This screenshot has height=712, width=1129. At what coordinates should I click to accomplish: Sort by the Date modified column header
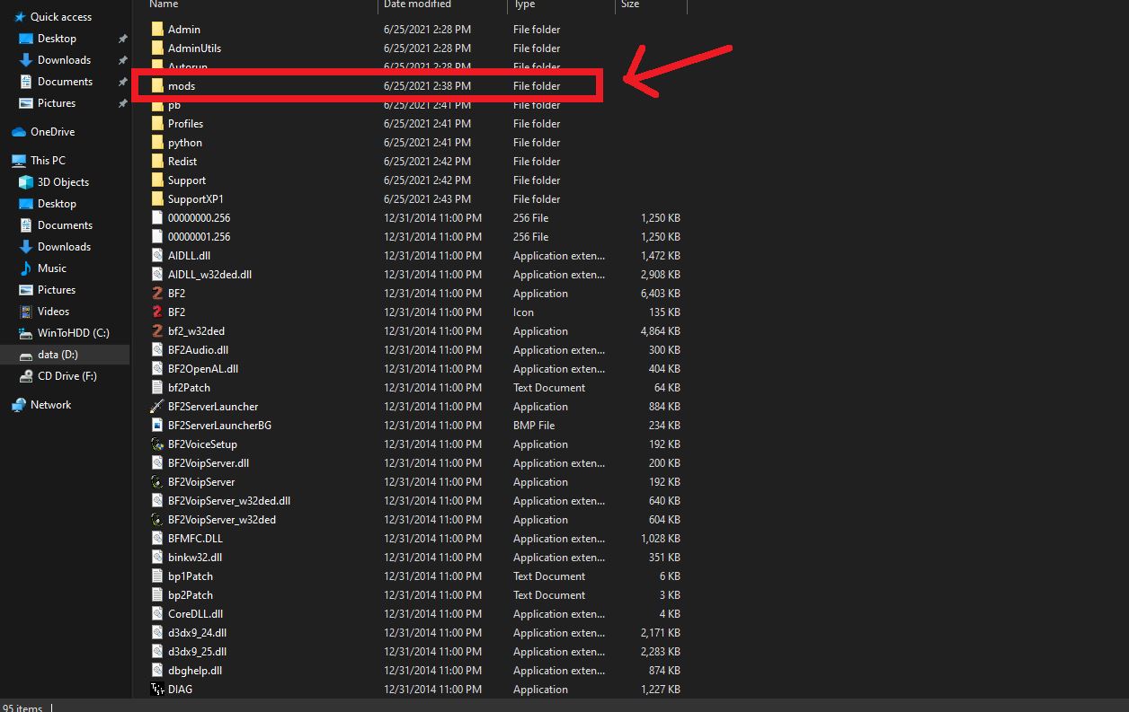(417, 5)
